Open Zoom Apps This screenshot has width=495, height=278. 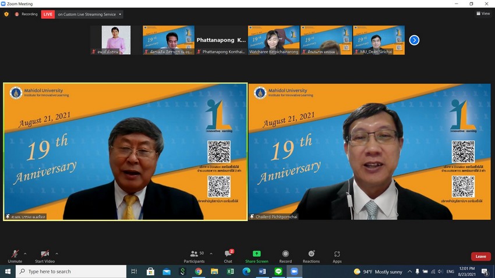click(337, 256)
